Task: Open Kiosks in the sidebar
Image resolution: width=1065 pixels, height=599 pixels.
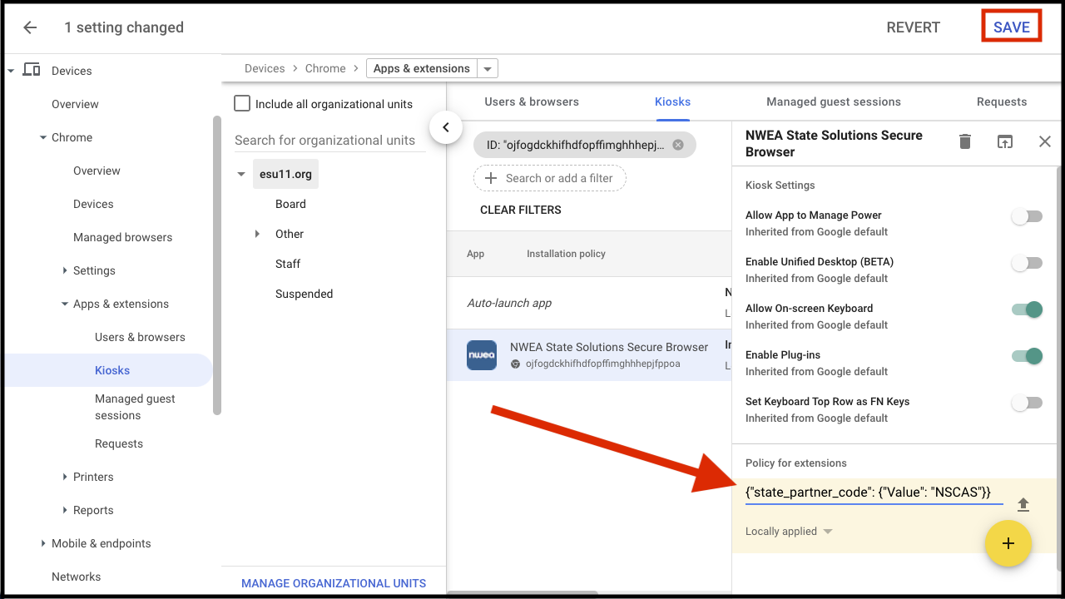Action: click(112, 370)
